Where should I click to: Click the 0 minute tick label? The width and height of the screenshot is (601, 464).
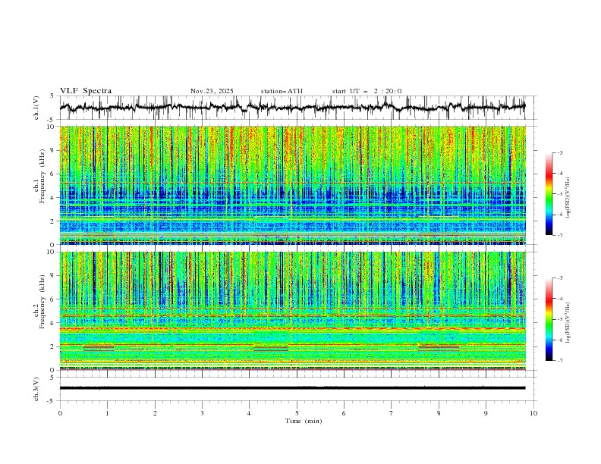(60, 413)
